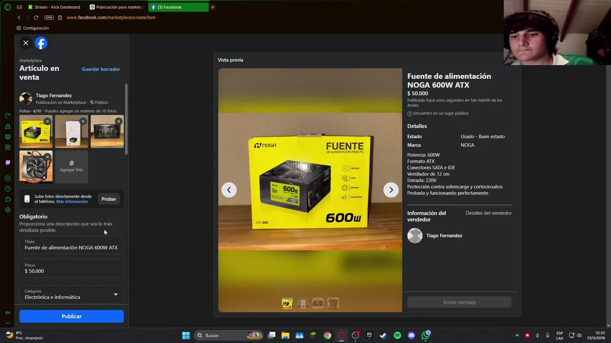Open Extensions cube icon in sidebar
This screenshot has width=611, height=343.
click(8, 200)
